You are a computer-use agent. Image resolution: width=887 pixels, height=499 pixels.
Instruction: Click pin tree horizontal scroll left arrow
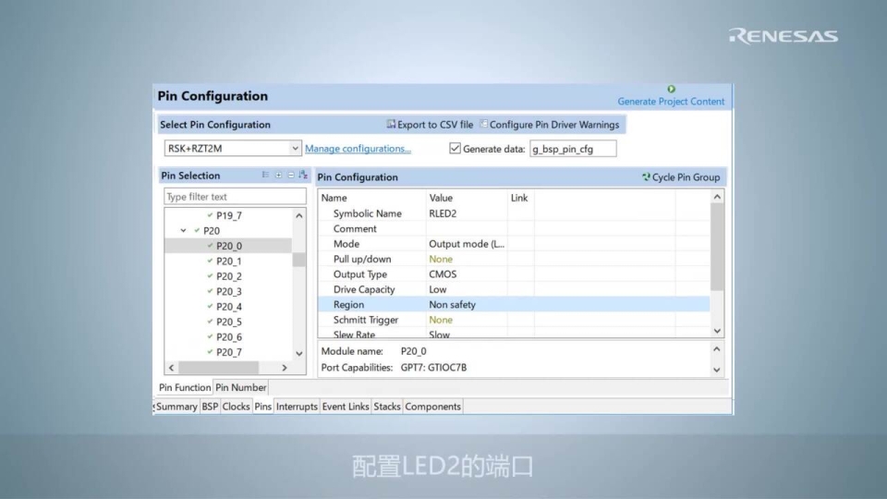coord(172,368)
